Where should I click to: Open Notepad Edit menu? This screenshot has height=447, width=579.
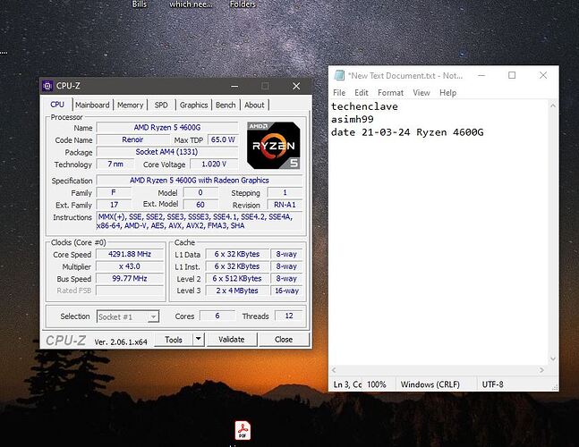[362, 93]
